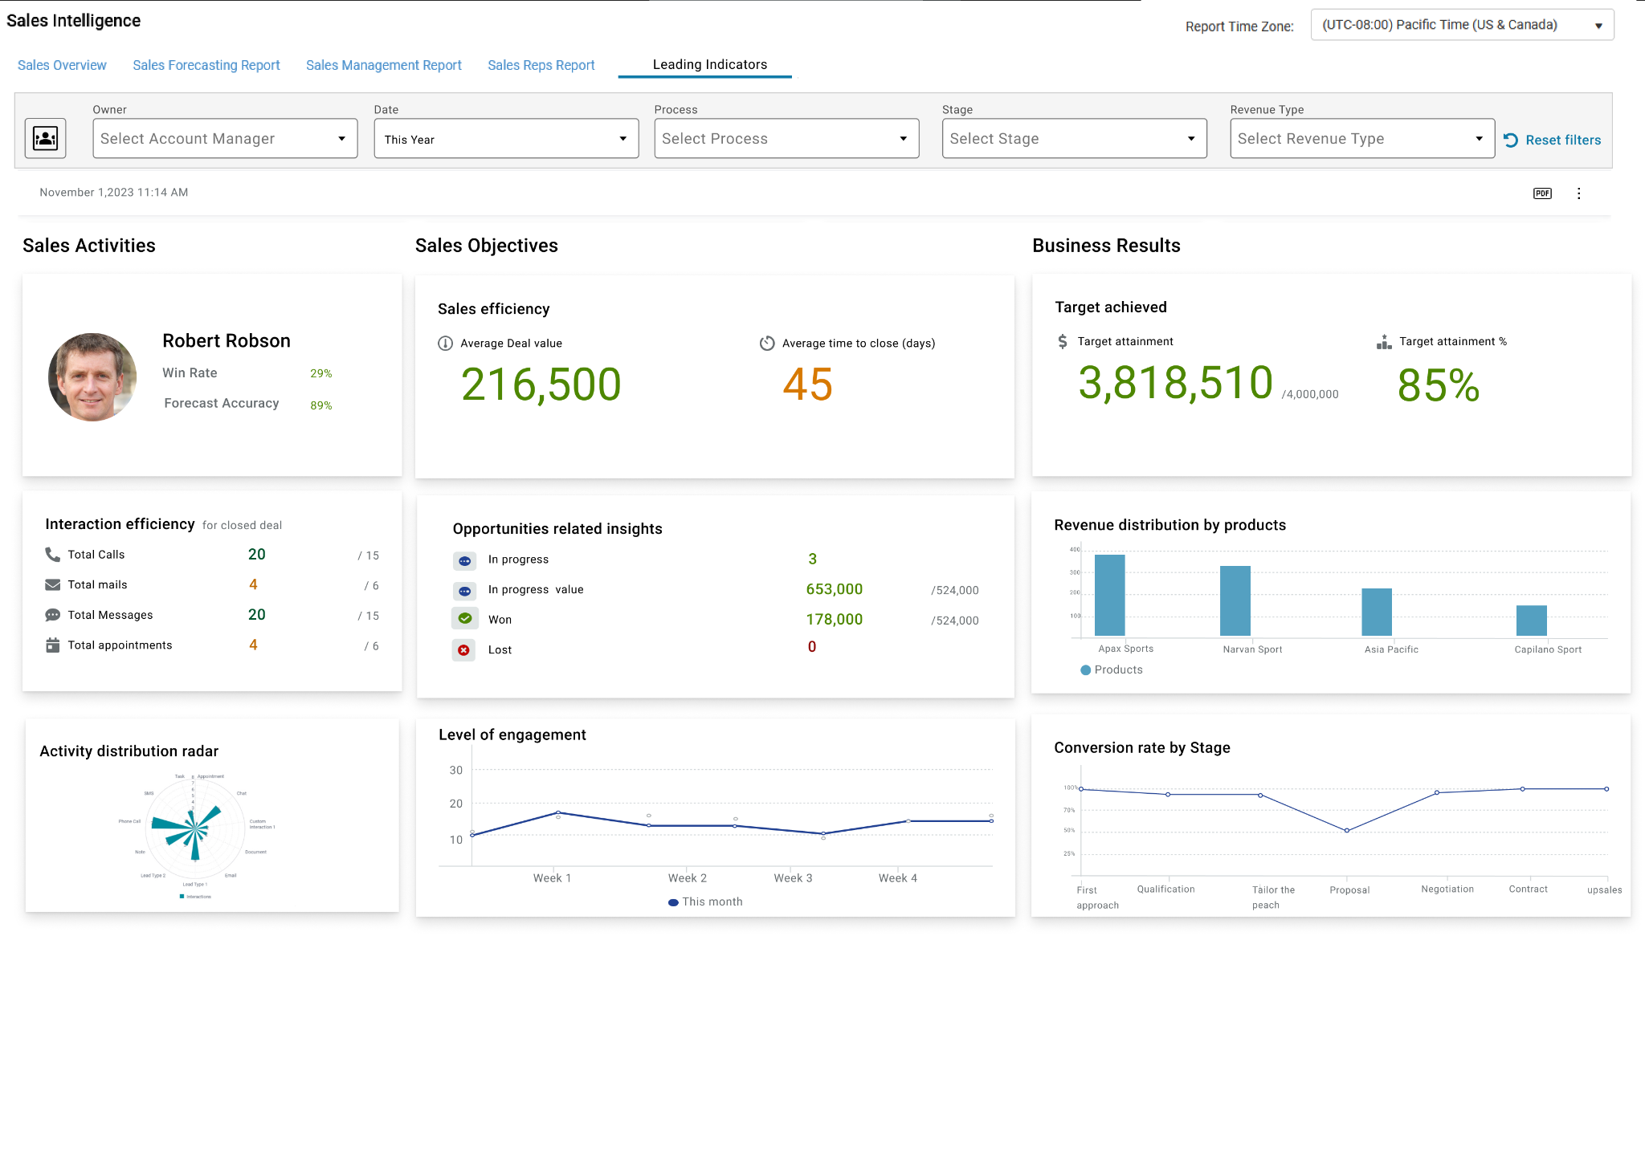Toggle the Products legend marker
The image size is (1645, 1168).
pyautogui.click(x=1085, y=669)
